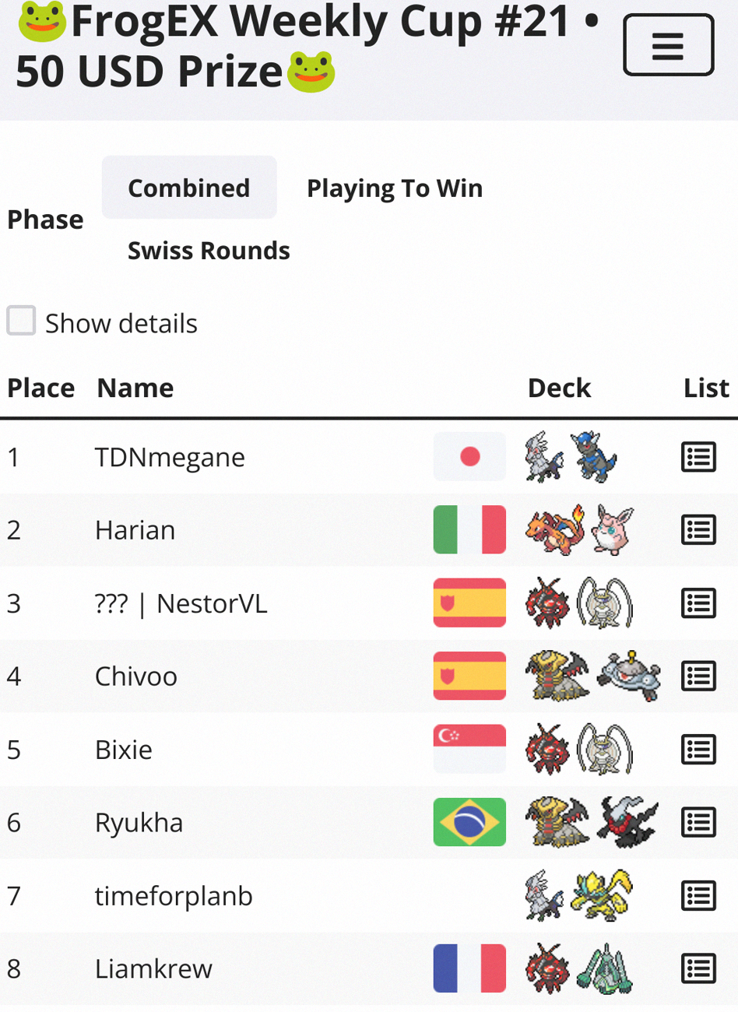View Bixie's decklist icon
This screenshot has height=1012, width=738.
tap(698, 750)
